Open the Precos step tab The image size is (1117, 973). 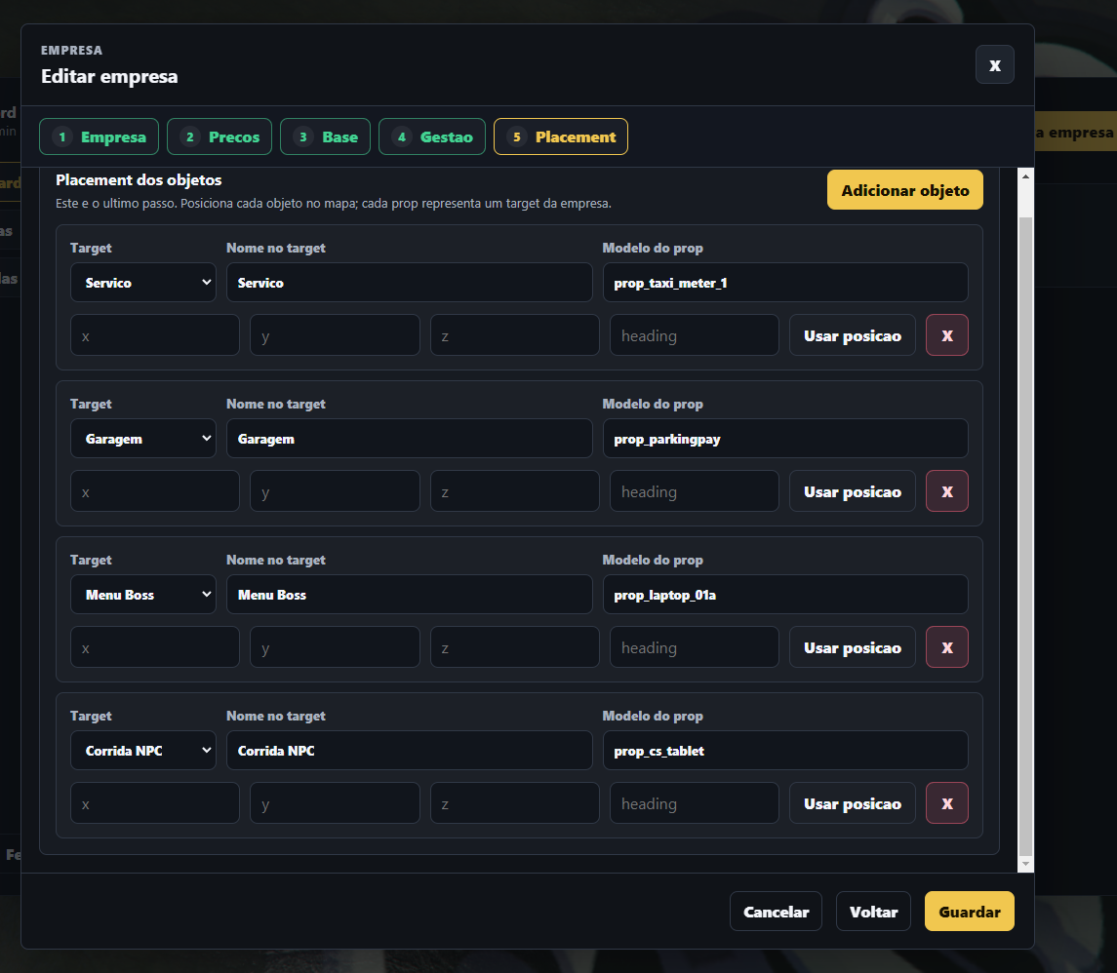pos(219,136)
